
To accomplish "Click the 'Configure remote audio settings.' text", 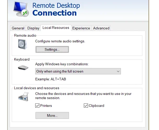I will pyautogui.click(x=60, y=41).
